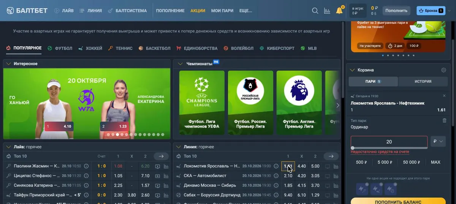Select odds 3.70 for Динамо Москва — Сибирь
The height and width of the screenshot is (204, 456).
point(315,185)
